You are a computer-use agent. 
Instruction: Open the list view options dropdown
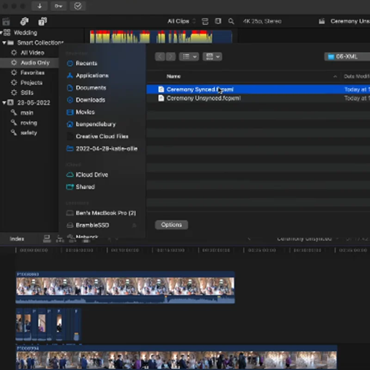[x=189, y=56]
